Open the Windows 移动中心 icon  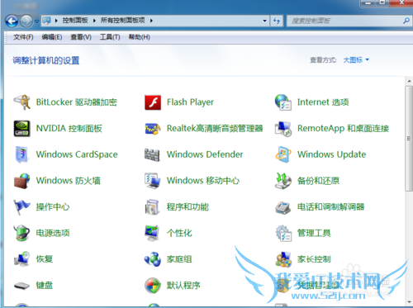[153, 181]
